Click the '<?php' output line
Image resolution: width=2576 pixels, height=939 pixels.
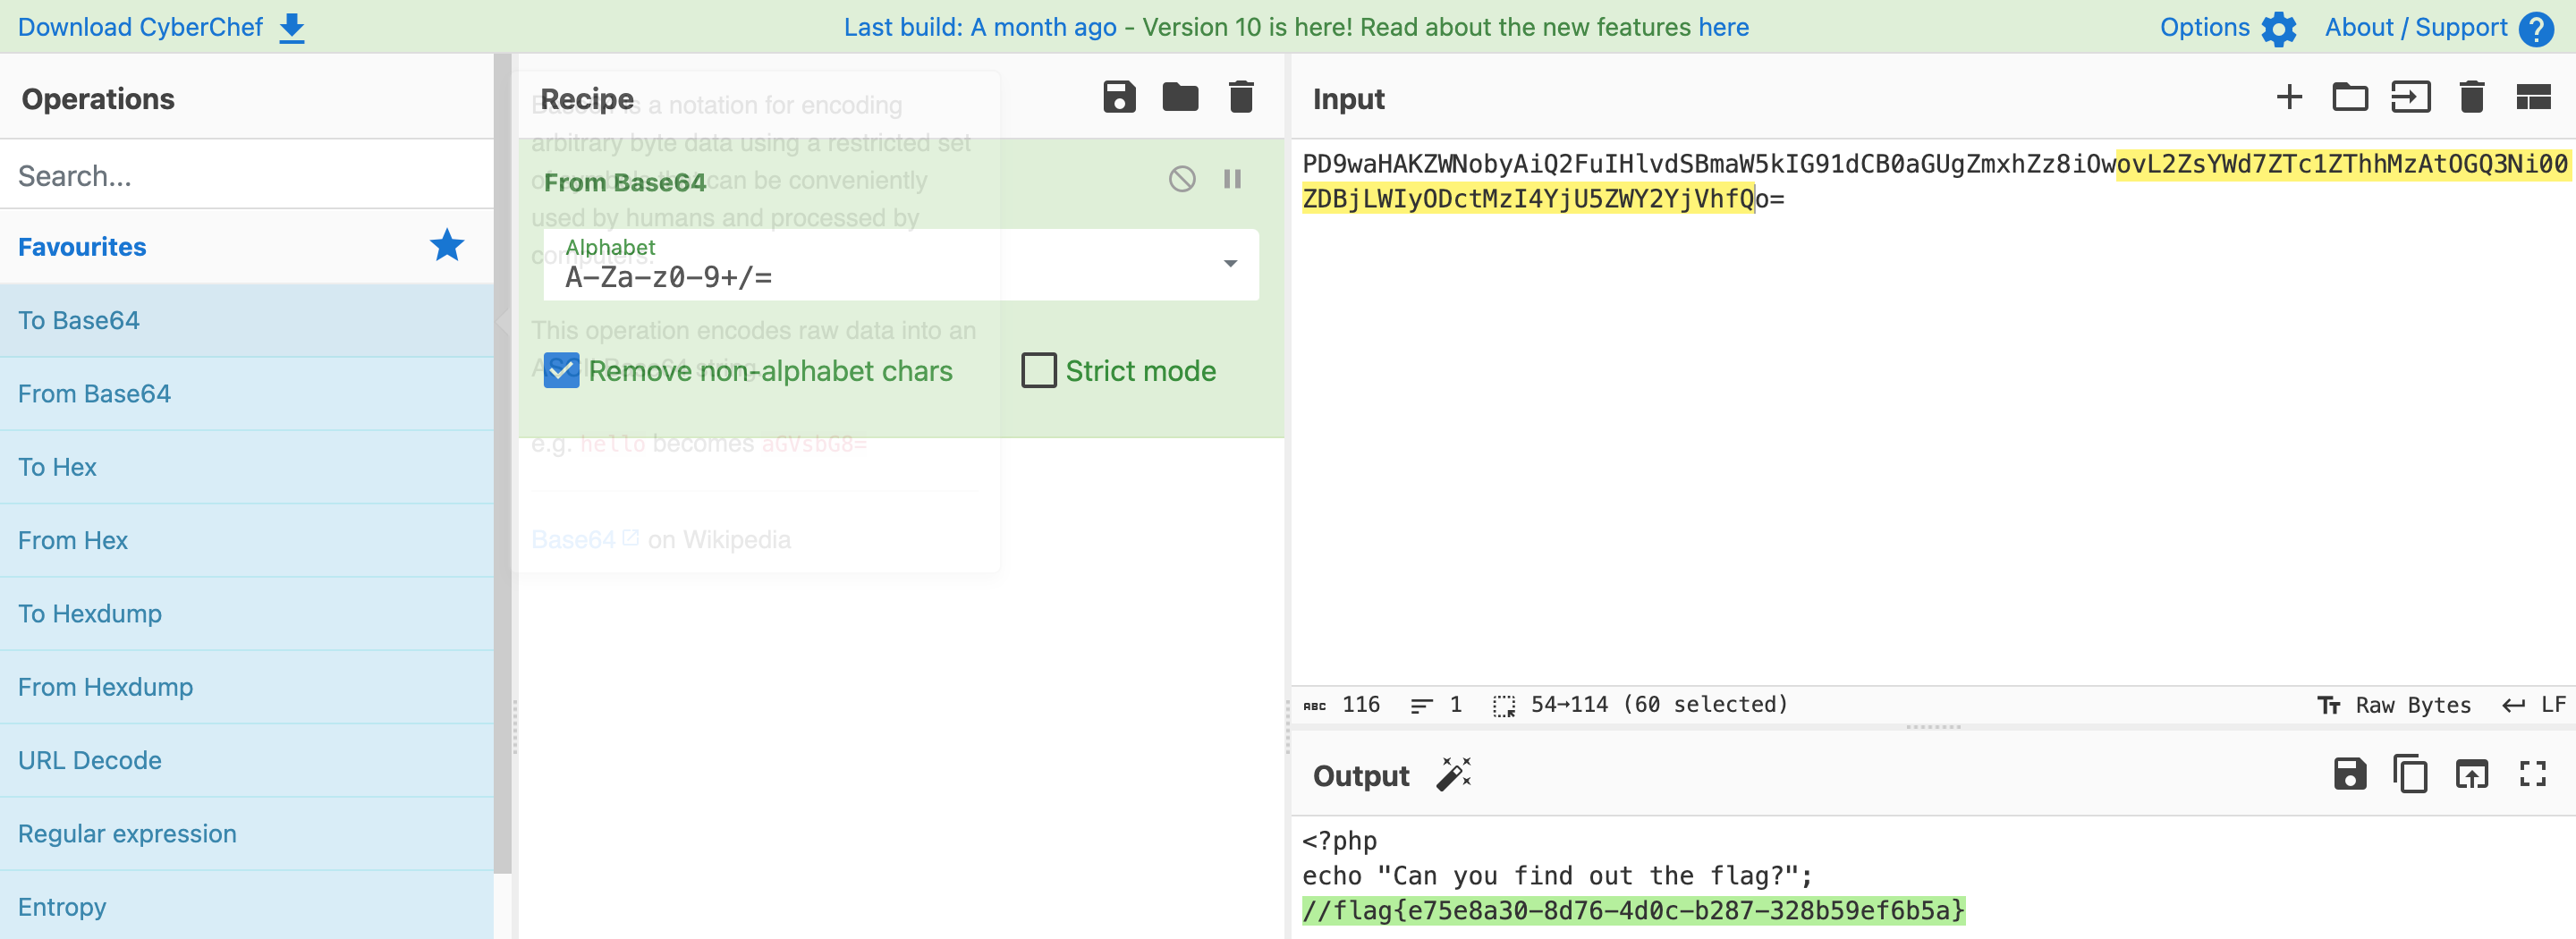(1339, 841)
